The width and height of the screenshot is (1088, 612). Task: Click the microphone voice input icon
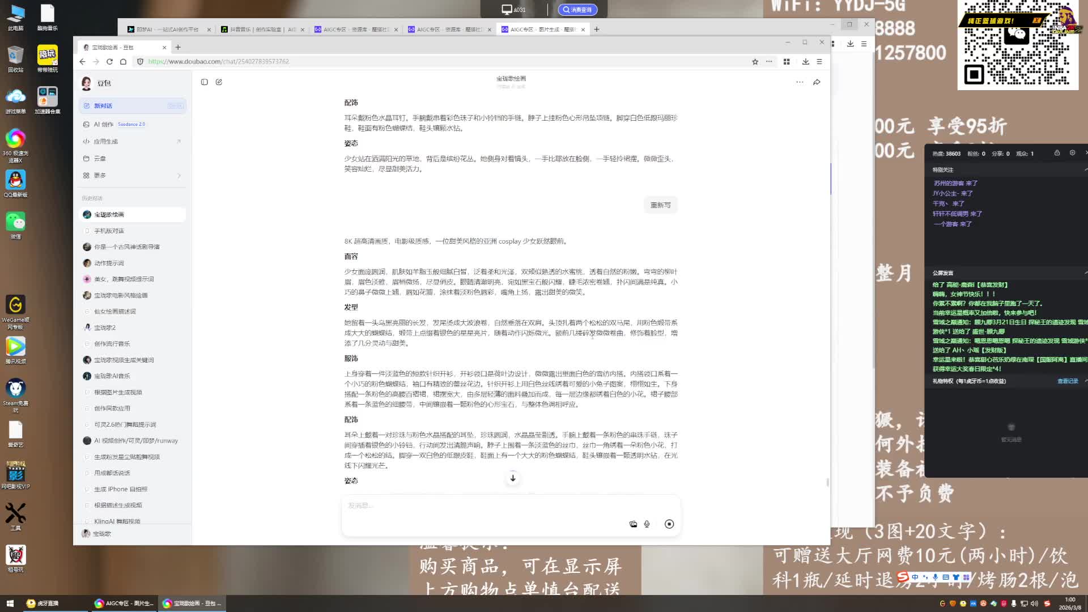647,524
